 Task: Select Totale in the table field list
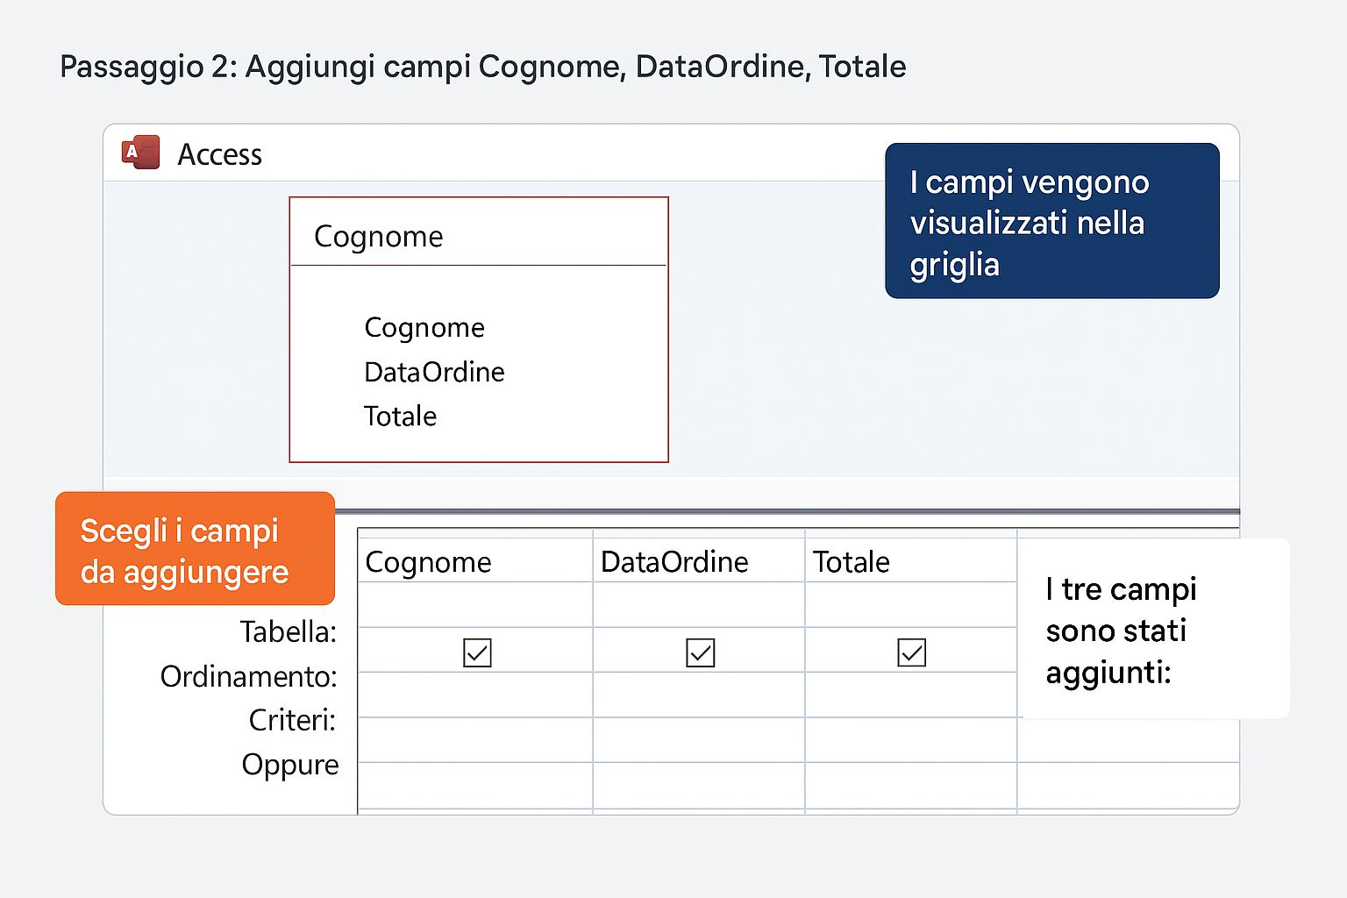(x=400, y=417)
